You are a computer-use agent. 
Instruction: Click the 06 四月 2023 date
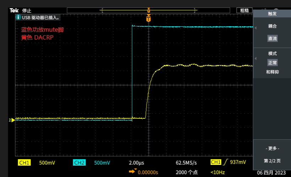coord(271,173)
